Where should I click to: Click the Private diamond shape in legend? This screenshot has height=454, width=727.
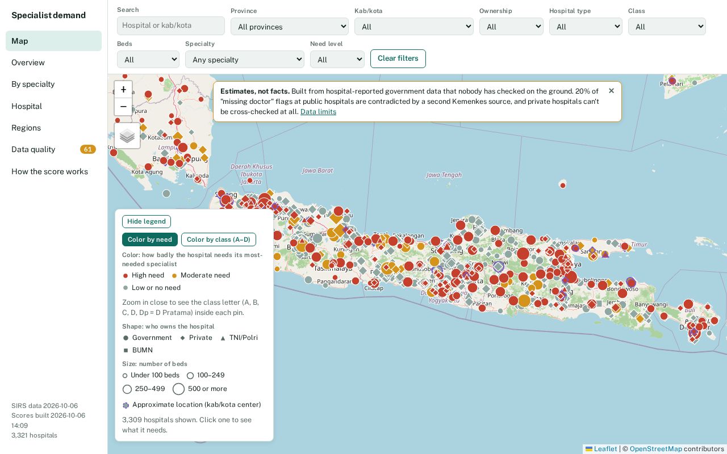[182, 338]
